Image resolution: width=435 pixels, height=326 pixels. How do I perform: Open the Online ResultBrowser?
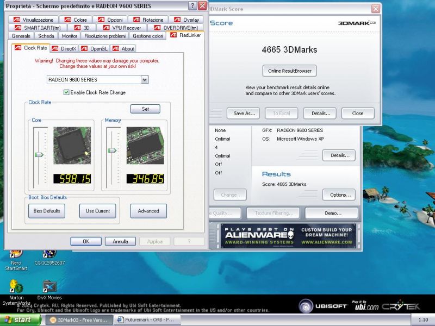[x=289, y=71]
